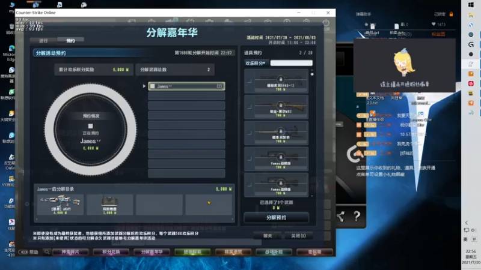Screen dimensions: 481x270
Task: Click the share icon in stream panel
Action: [x=340, y=217]
